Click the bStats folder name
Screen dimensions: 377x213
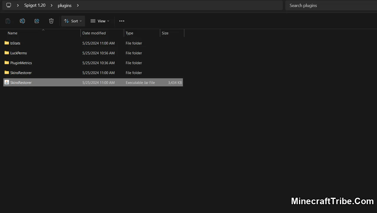point(15,43)
